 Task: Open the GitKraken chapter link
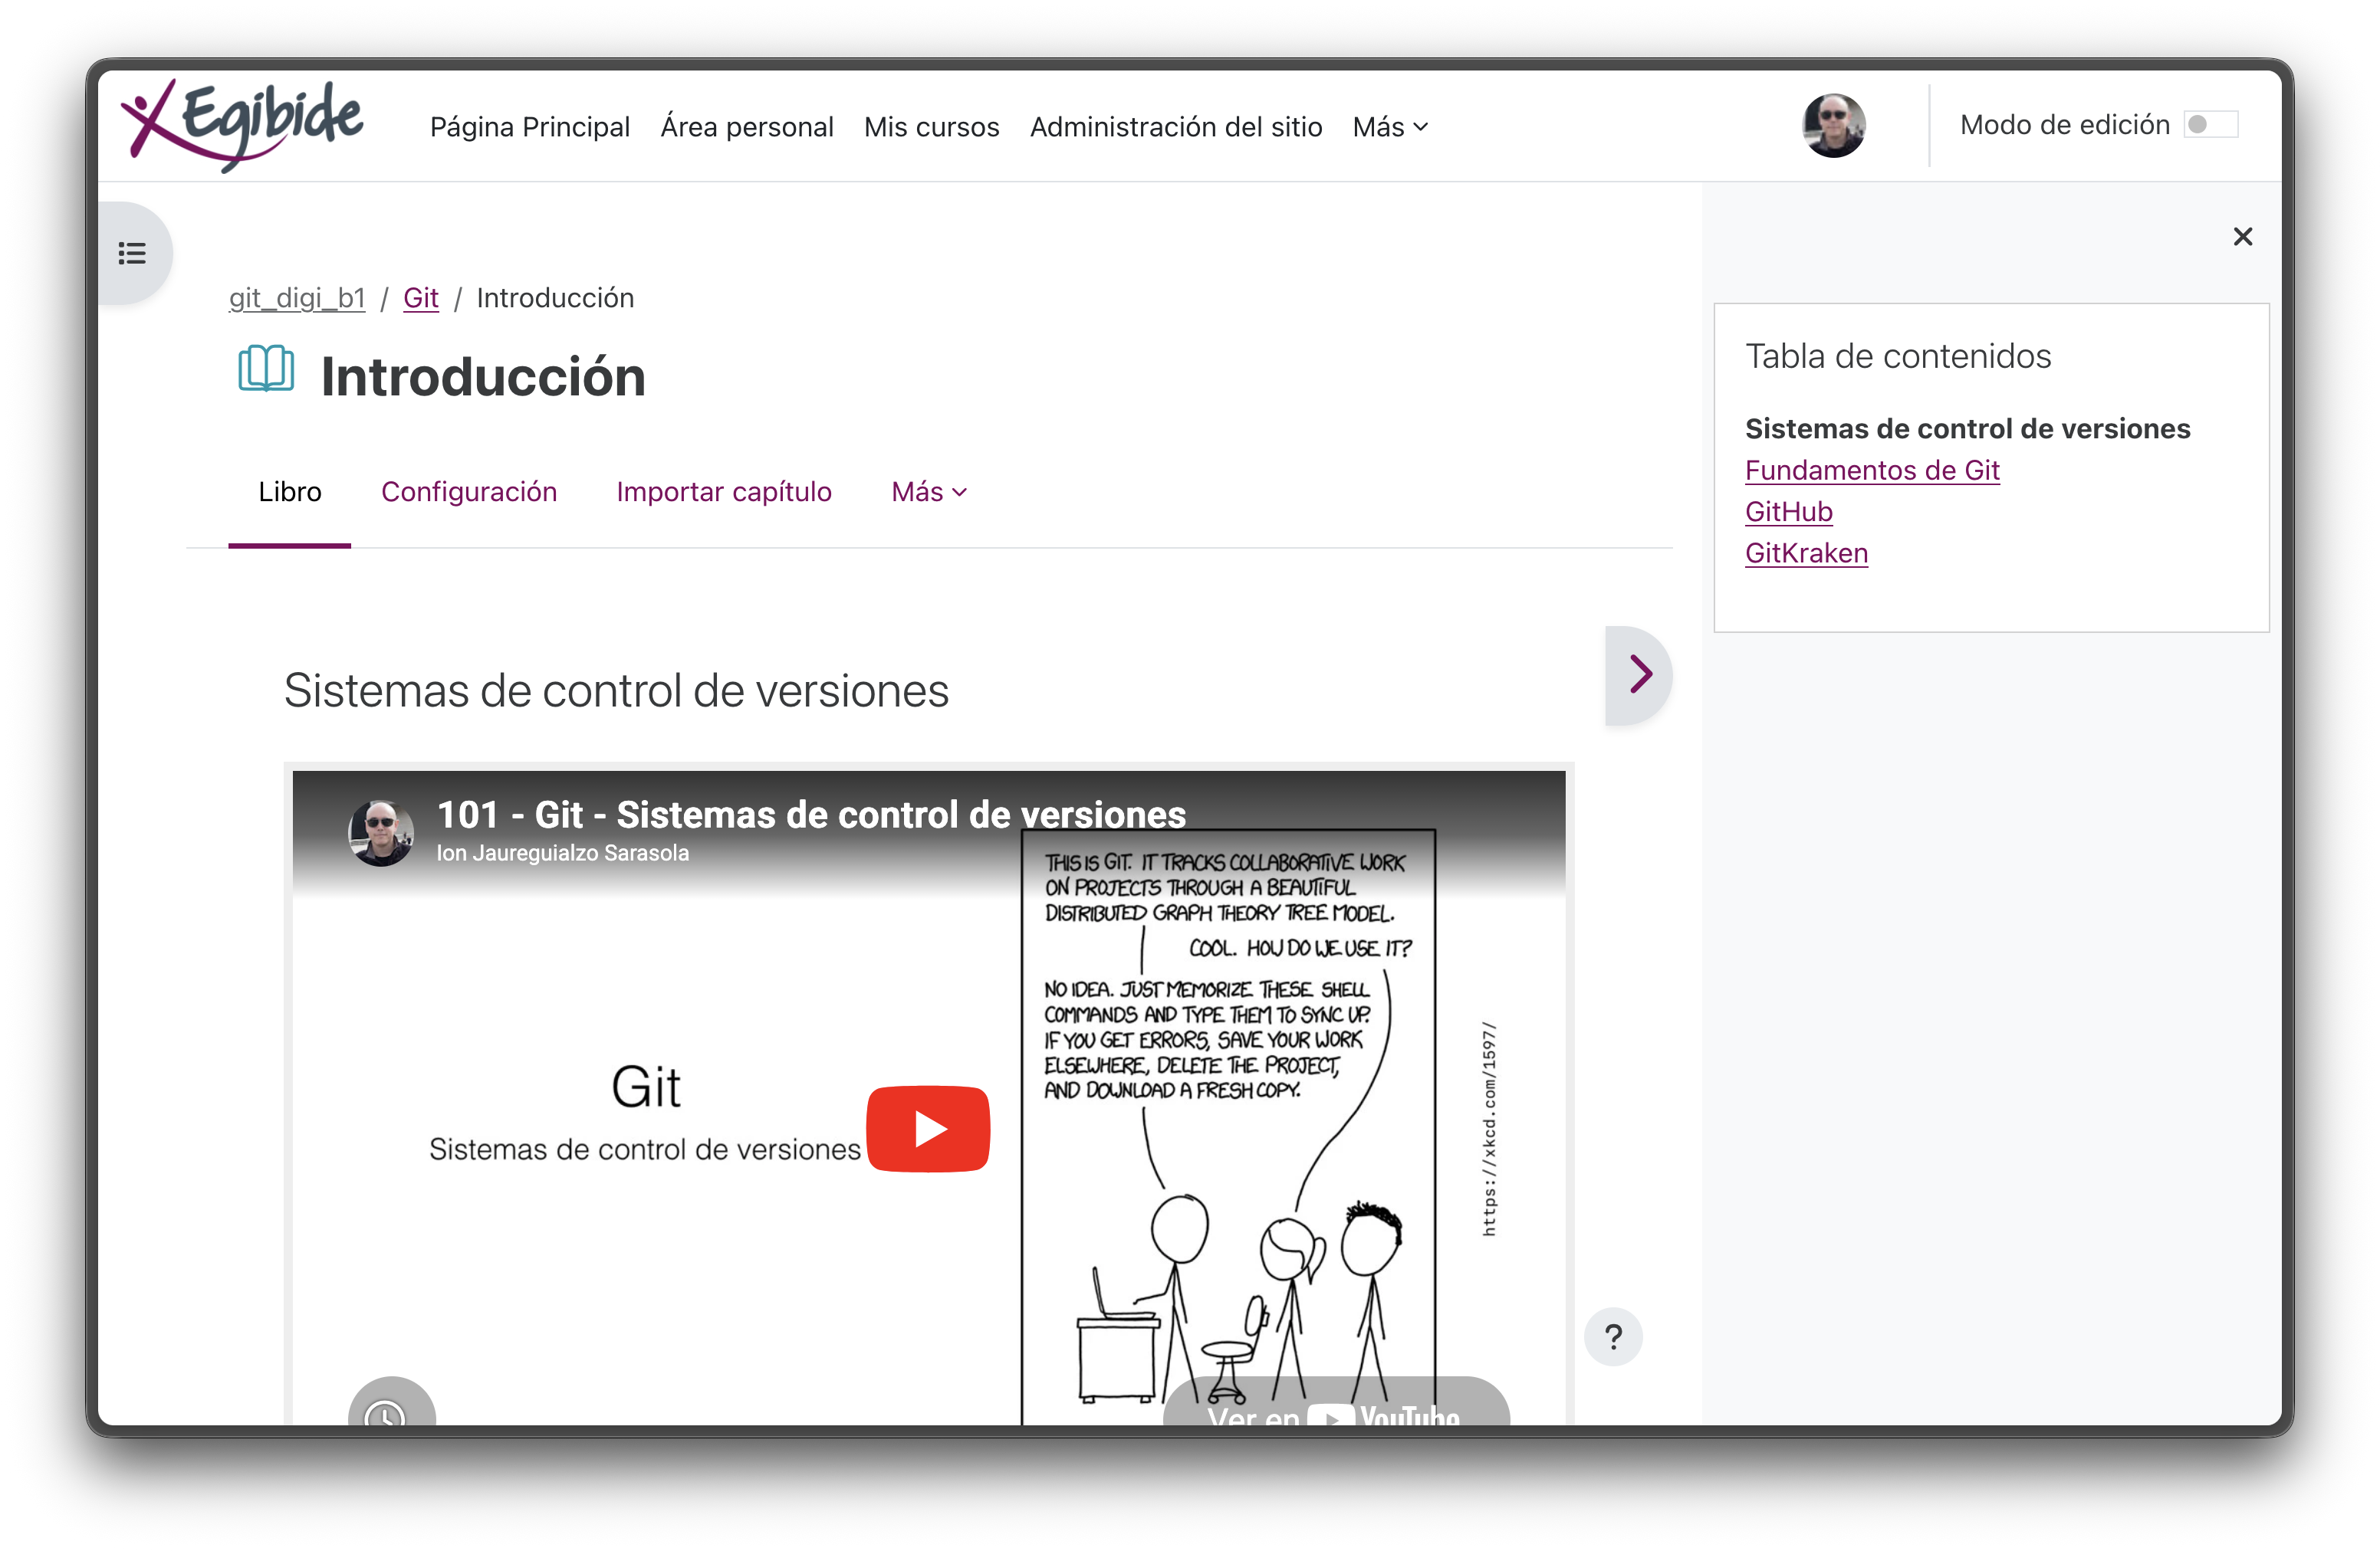(x=1806, y=553)
